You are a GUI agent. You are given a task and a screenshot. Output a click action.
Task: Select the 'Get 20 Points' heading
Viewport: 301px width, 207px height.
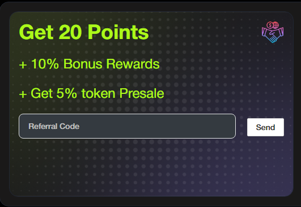point(84,32)
